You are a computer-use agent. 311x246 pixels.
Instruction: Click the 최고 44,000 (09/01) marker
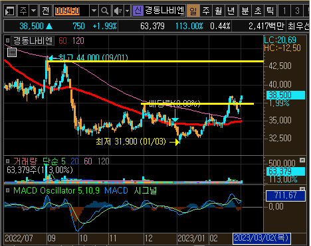click(88, 57)
